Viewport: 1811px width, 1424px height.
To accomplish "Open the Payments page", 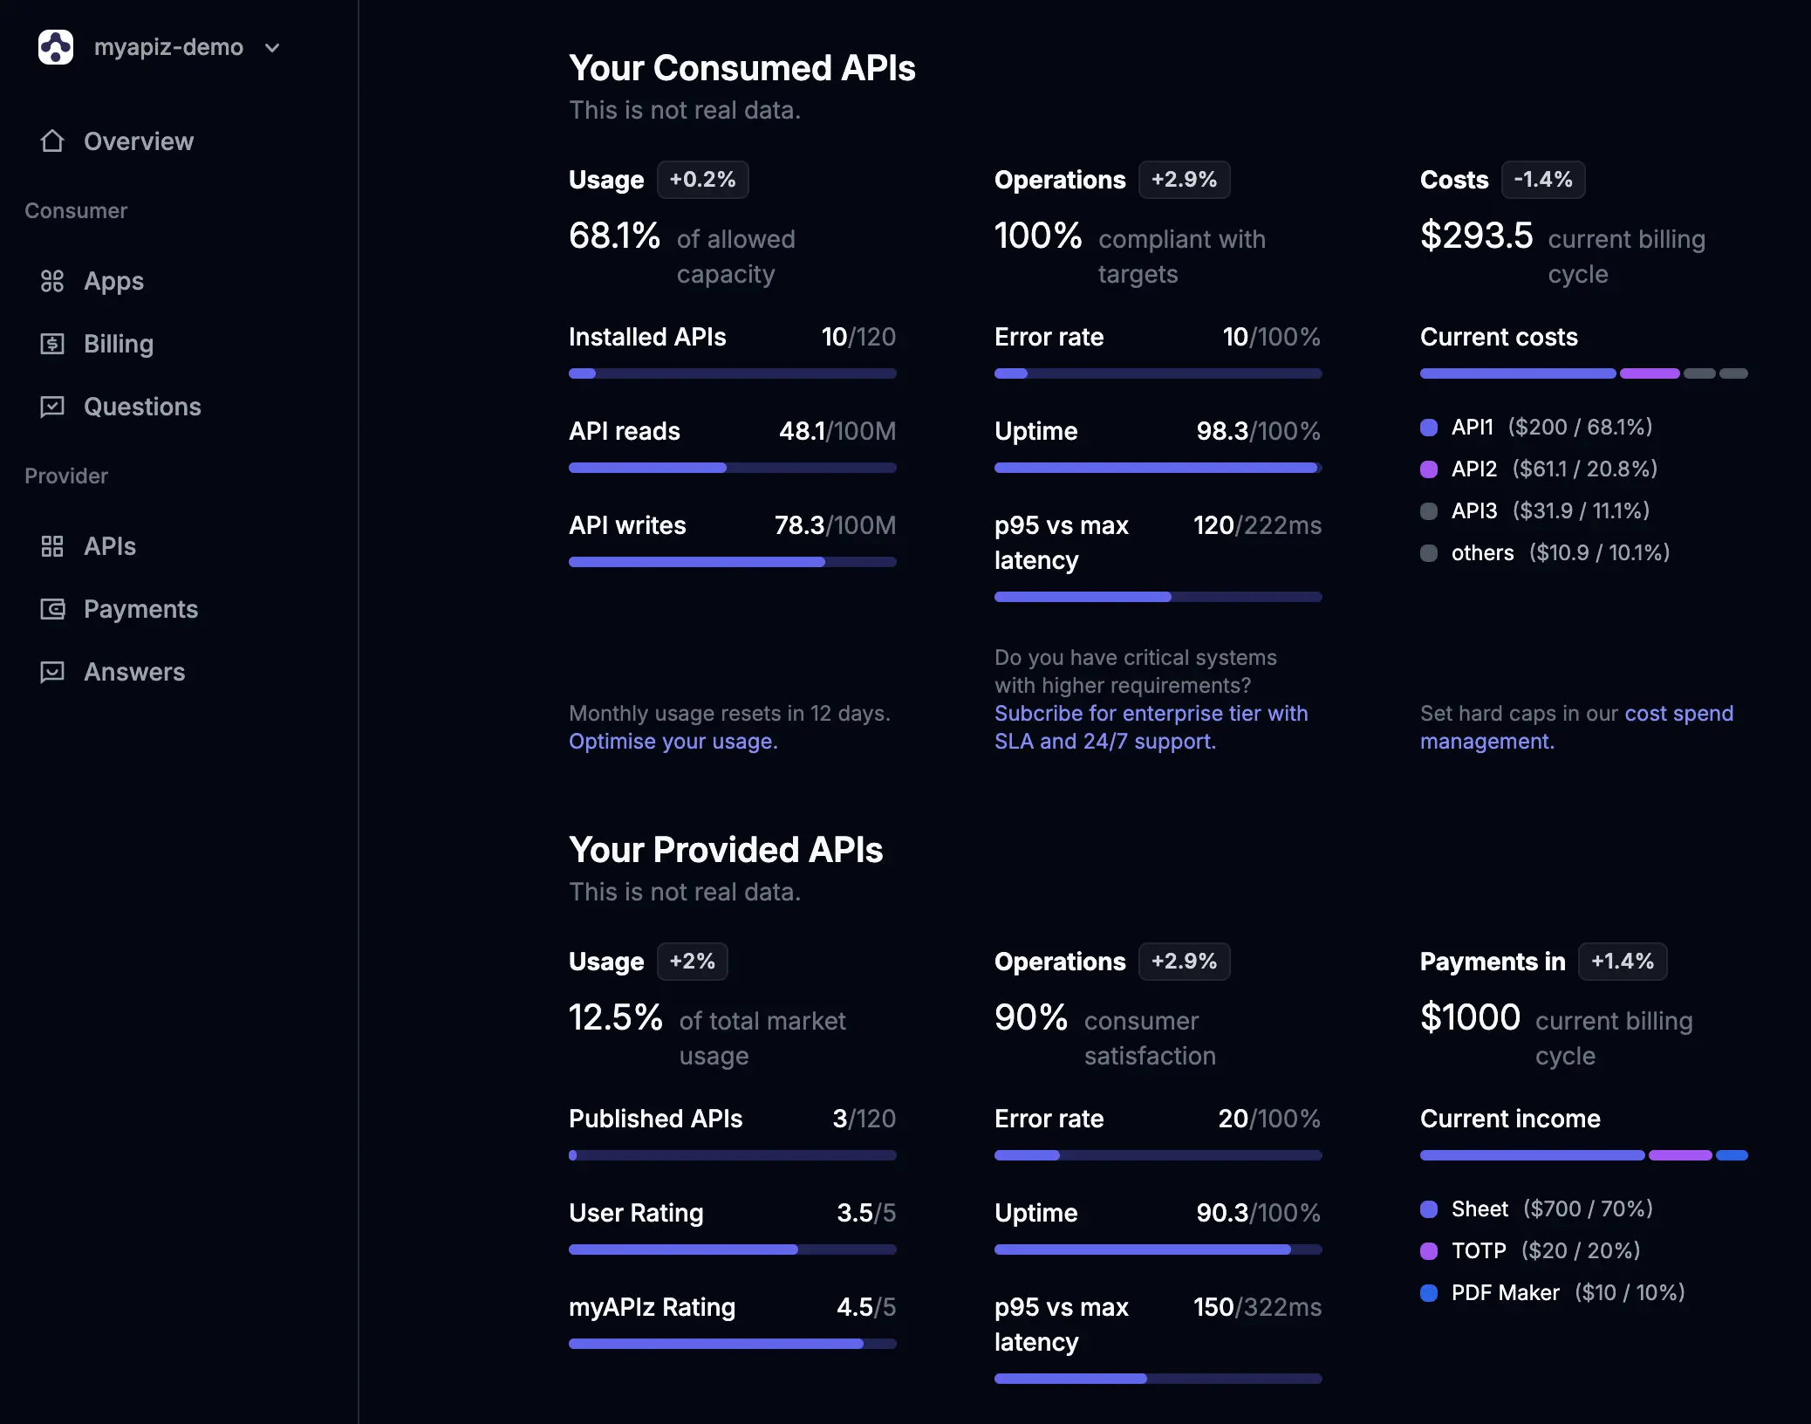I will (x=140, y=609).
